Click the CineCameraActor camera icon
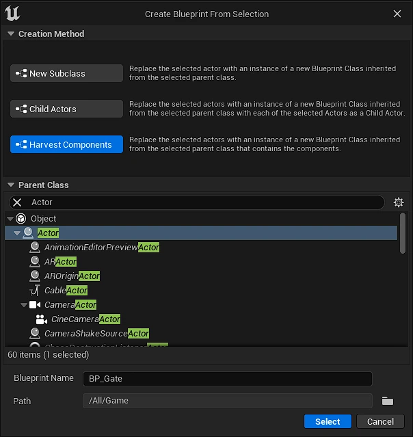Screen dimensions: 413x437 click(42, 319)
